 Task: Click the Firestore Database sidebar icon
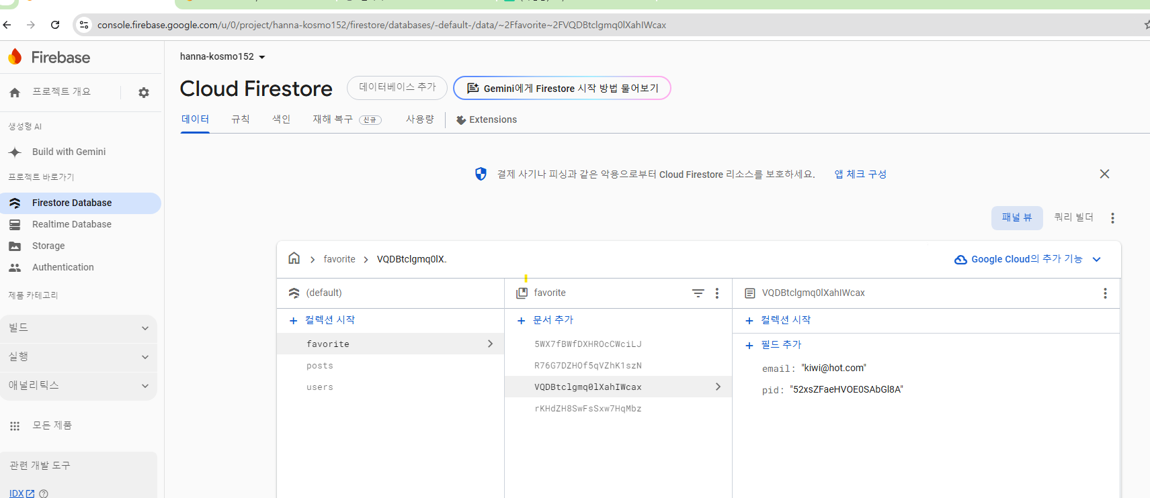[15, 203]
